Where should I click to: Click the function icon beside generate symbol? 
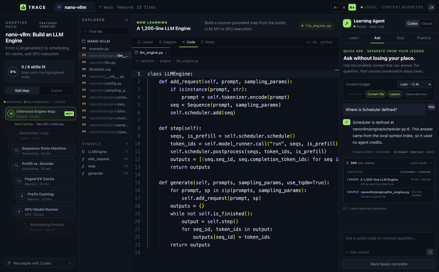83,173
